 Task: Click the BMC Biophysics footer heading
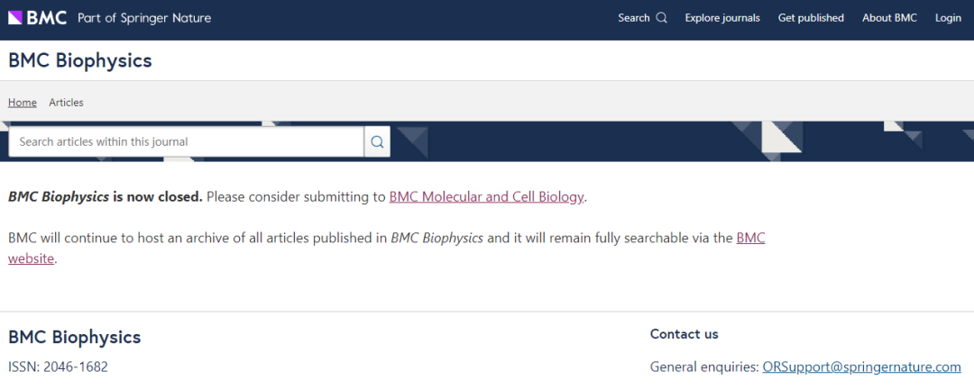pos(75,338)
